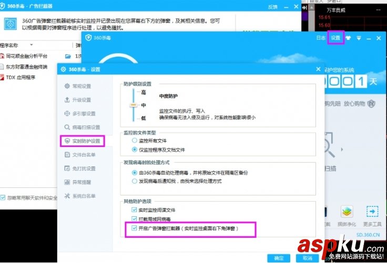Click the gear icon beside 常规设置
This screenshot has width=387, height=263.
tap(67, 86)
